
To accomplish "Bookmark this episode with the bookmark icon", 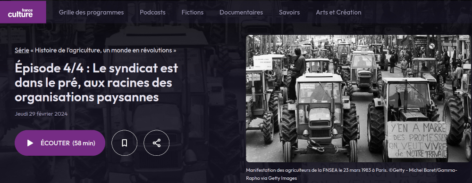I will pos(124,143).
